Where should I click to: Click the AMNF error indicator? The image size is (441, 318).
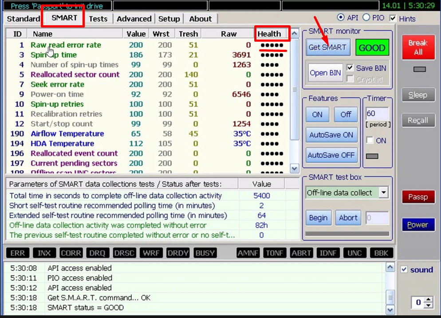[248, 253]
